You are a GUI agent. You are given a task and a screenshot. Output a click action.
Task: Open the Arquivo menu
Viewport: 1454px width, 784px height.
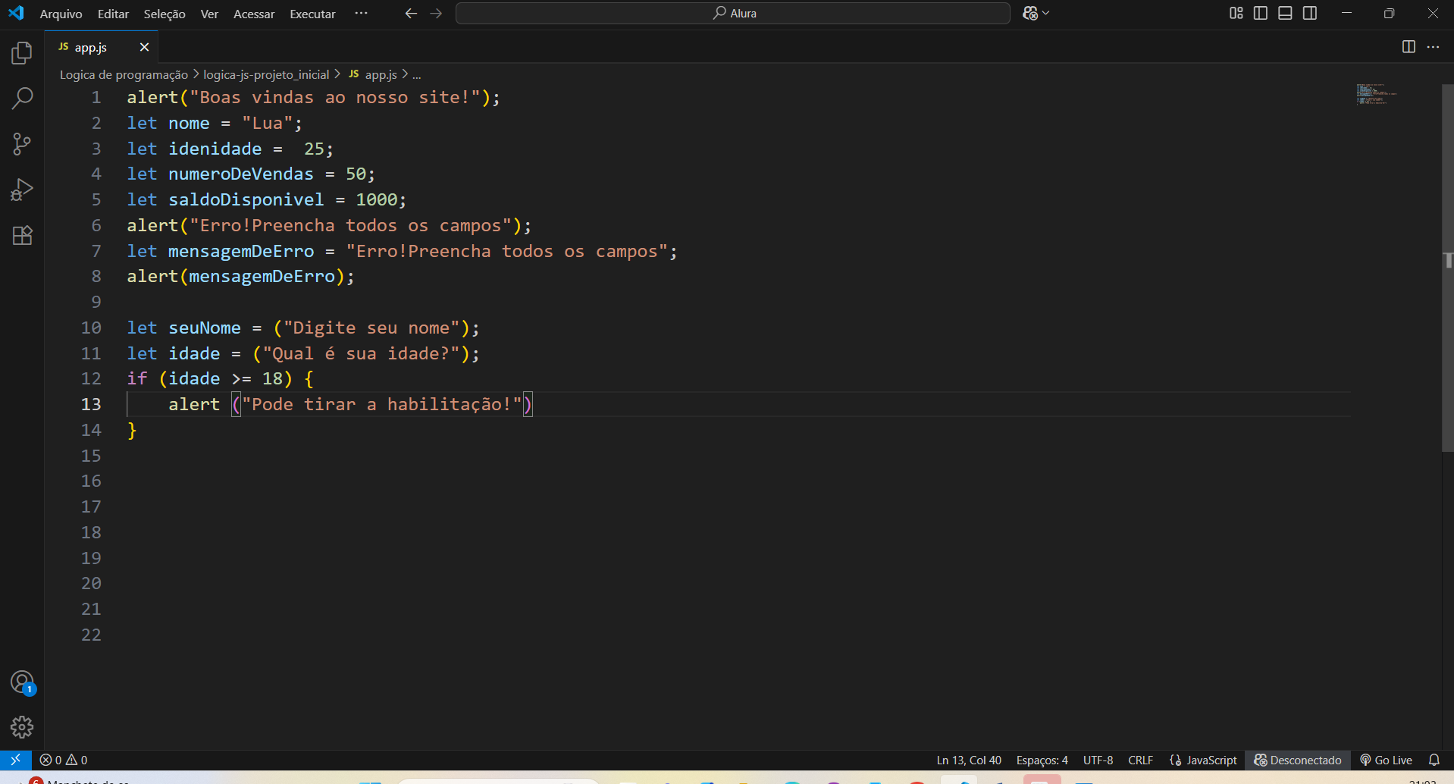[x=61, y=14]
